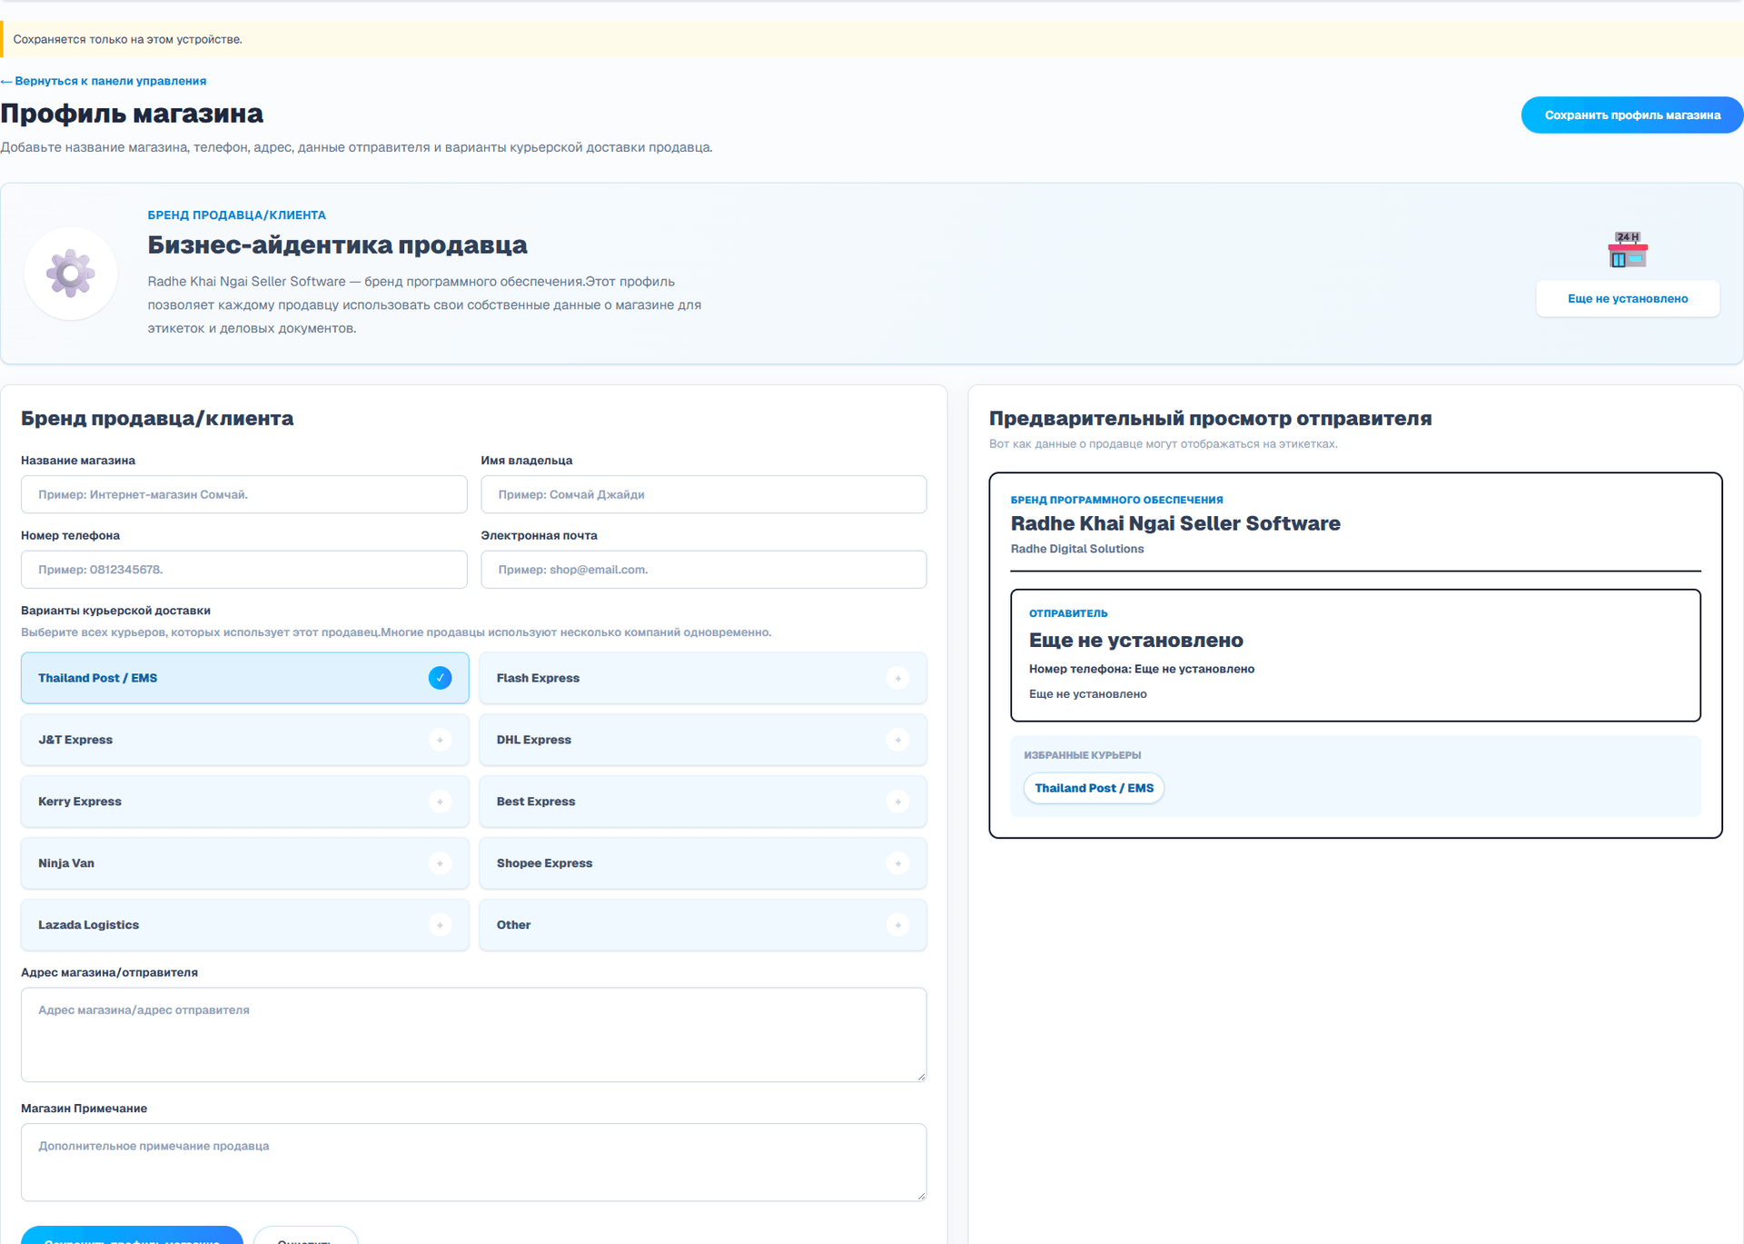Click the plus icon on Lazada Logistics

(x=440, y=925)
